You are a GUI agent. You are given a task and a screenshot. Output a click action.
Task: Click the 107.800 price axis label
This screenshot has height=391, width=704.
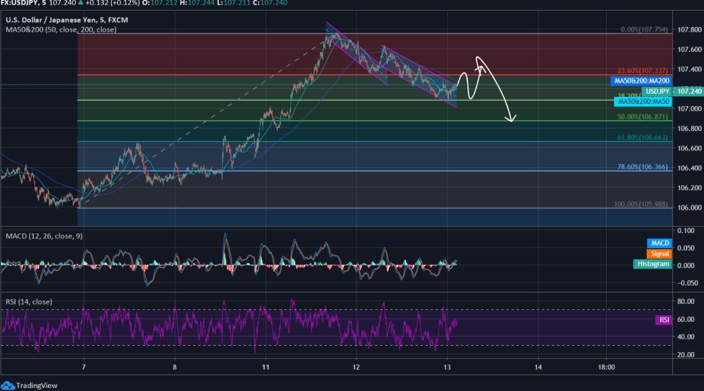click(x=686, y=30)
